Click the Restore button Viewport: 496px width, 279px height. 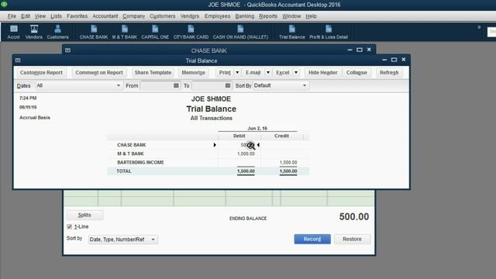pyautogui.click(x=352, y=239)
